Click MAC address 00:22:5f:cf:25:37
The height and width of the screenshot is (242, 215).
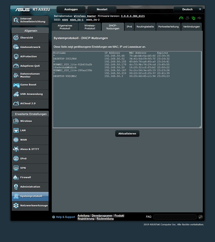142,73
